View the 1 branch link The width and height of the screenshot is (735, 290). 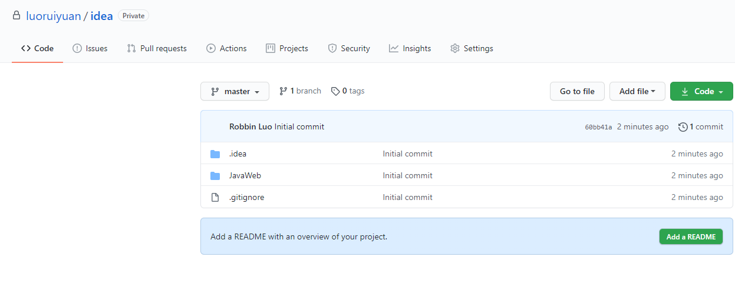300,91
